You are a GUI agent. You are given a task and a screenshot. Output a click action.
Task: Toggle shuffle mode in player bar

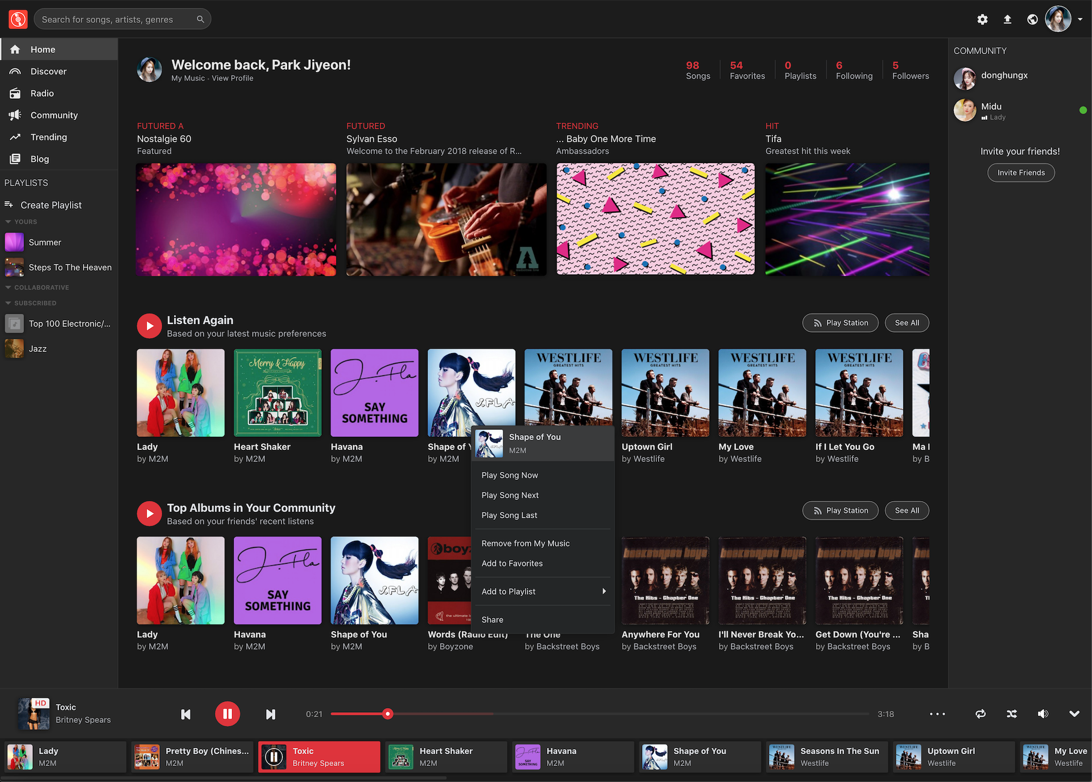[1011, 714]
